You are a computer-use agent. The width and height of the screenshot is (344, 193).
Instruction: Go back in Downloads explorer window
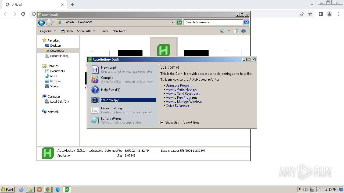coord(41,22)
